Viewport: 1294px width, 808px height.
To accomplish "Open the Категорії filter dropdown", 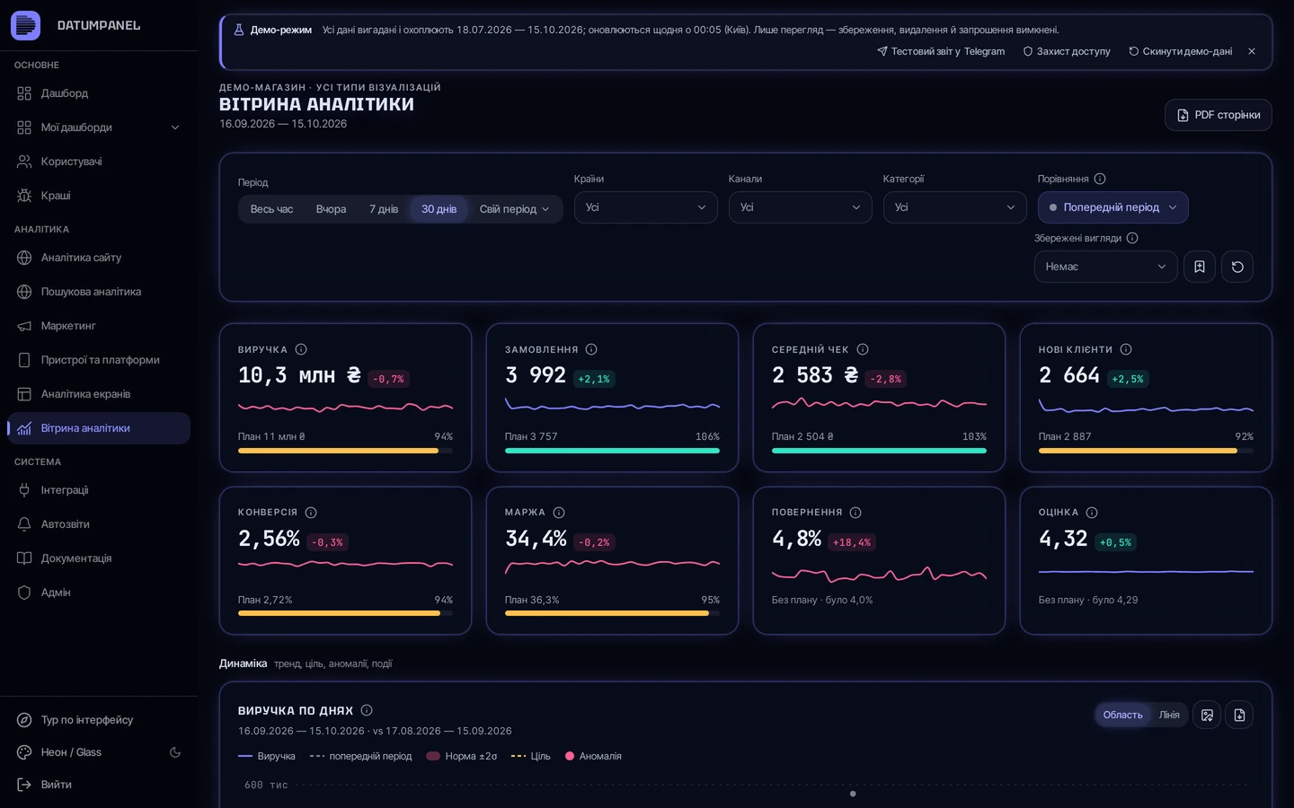I will [x=955, y=207].
